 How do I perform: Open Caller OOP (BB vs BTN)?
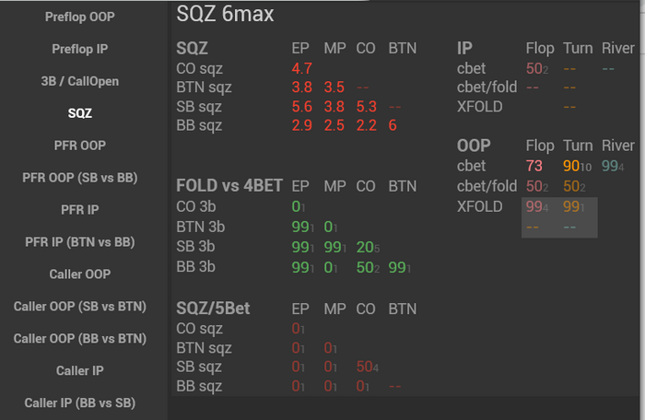coord(84,339)
